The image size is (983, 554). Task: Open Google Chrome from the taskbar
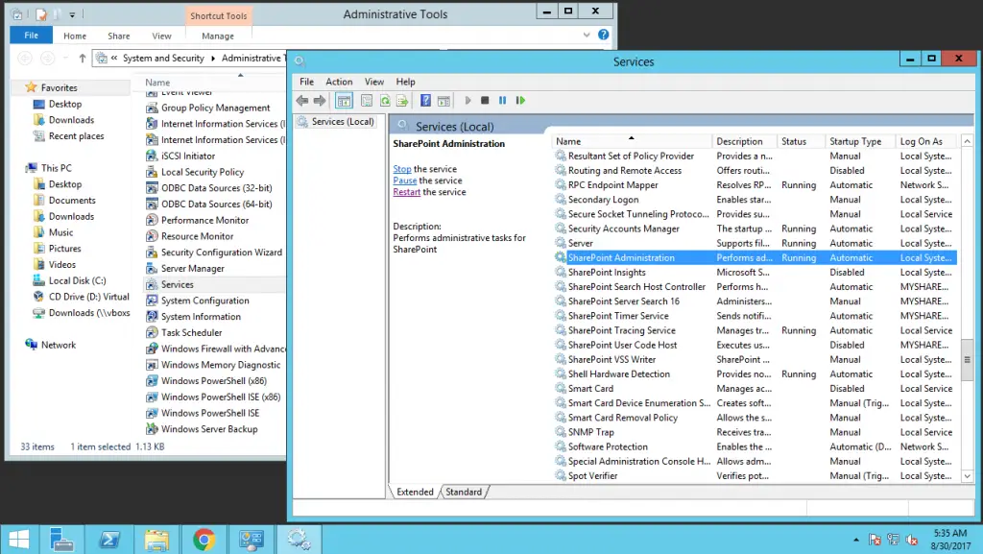204,539
